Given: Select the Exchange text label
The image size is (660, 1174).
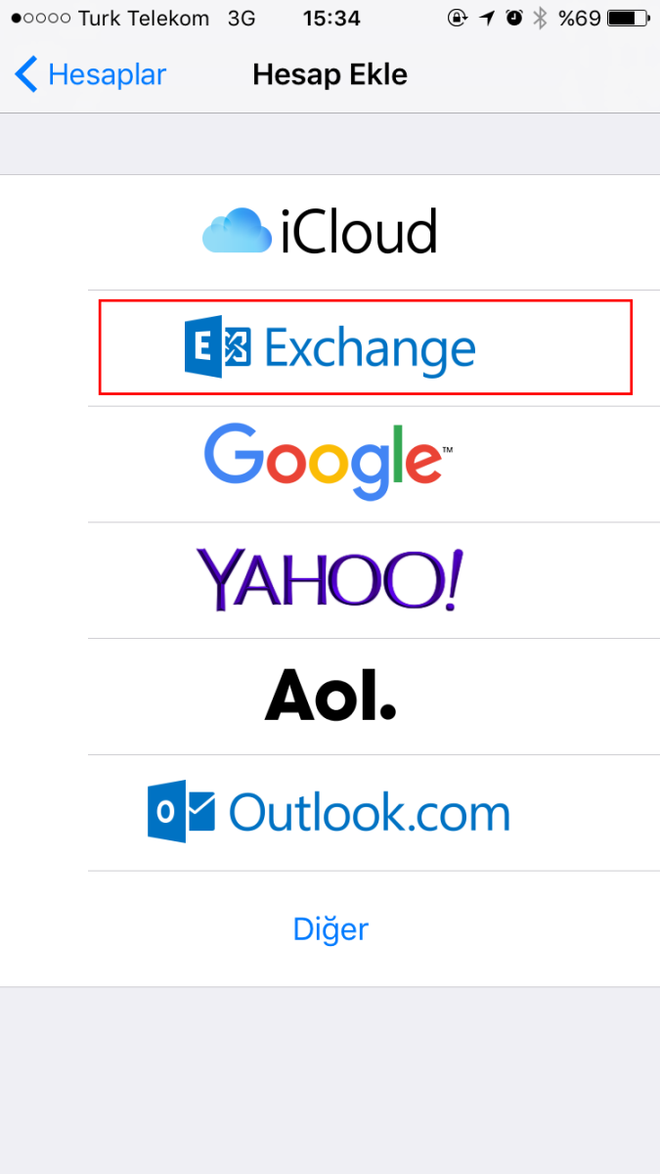Looking at the screenshot, I should click(370, 348).
